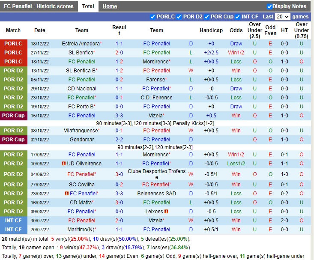
Task: Click red card icon next to Leixoes
Action: coord(166,212)
